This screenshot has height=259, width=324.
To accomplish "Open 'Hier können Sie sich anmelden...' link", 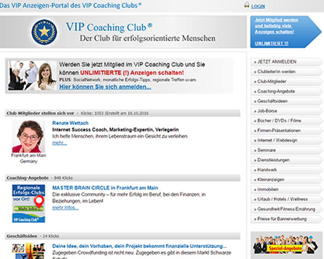I will pos(105,87).
